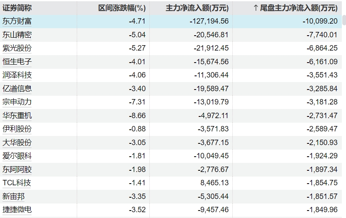Open the 东山精密 stock link
The height and width of the screenshot is (218, 346).
(x=17, y=35)
